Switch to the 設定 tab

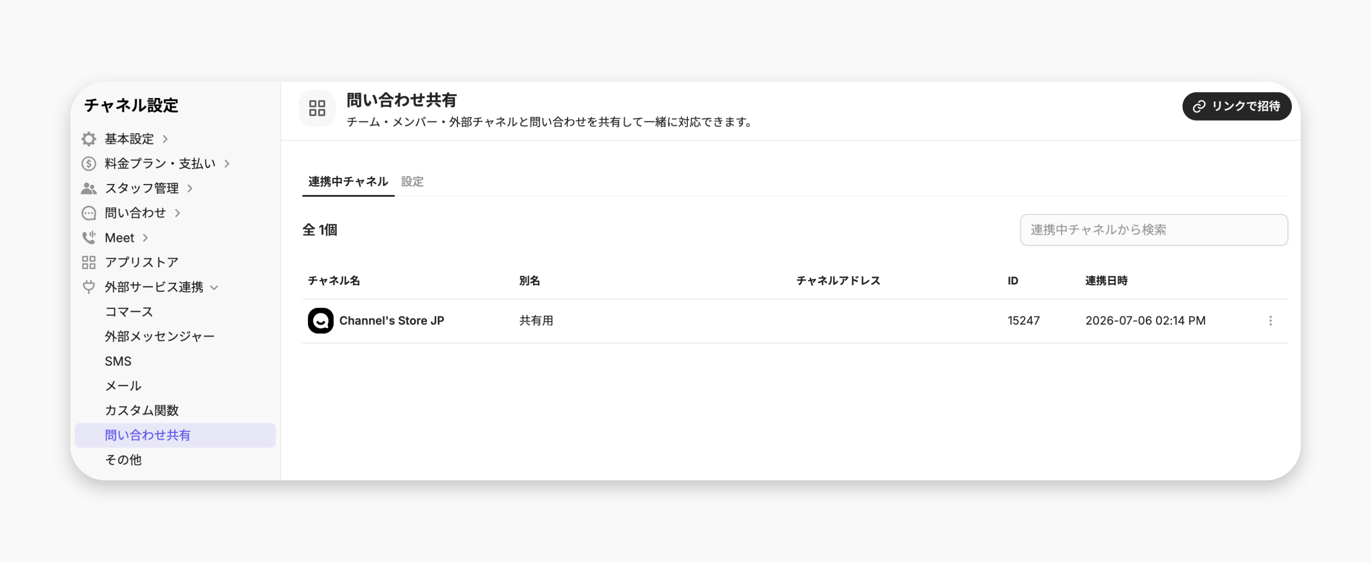click(x=412, y=181)
